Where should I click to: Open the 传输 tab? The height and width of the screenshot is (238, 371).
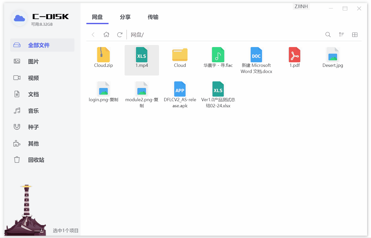pos(153,17)
